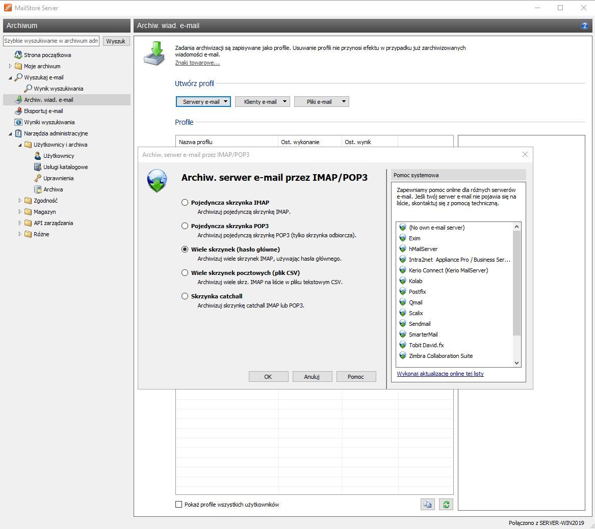The image size is (595, 529).
Task: Click the Scalix server icon
Action: [x=403, y=313]
